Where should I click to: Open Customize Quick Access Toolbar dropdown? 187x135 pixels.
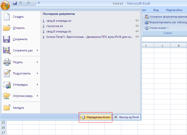click(39, 3)
